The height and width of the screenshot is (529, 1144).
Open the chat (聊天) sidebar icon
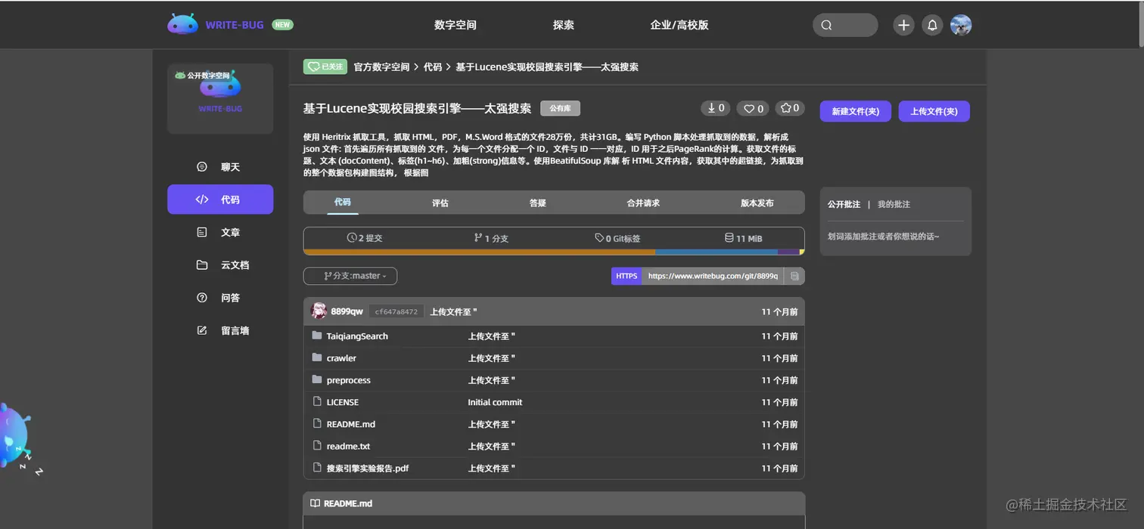tap(201, 166)
